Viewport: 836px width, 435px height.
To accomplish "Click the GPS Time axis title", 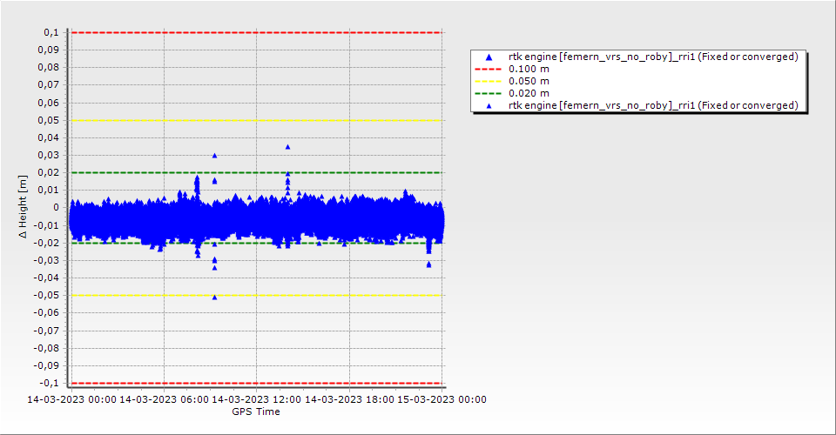I will coord(256,412).
